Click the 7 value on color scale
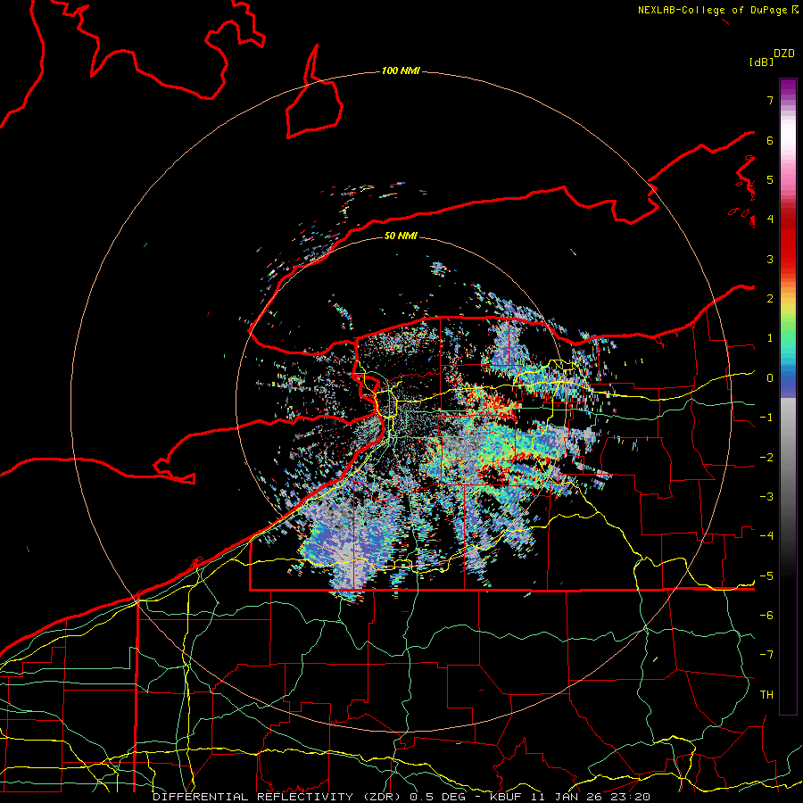This screenshot has height=803, width=803. point(770,100)
